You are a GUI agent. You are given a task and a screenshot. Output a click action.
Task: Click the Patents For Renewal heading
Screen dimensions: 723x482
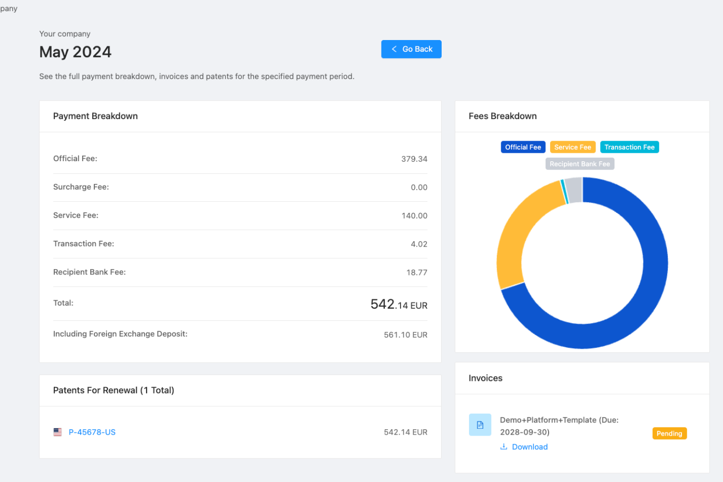(113, 390)
